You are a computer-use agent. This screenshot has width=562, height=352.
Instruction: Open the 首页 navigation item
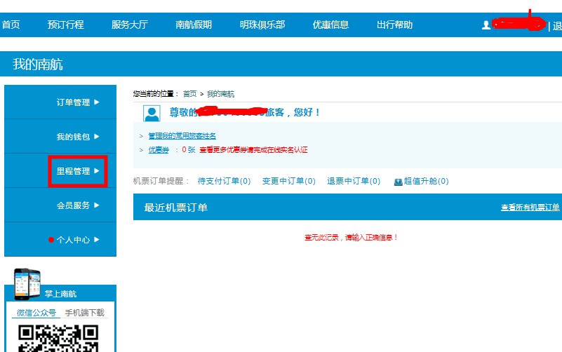coord(11,25)
